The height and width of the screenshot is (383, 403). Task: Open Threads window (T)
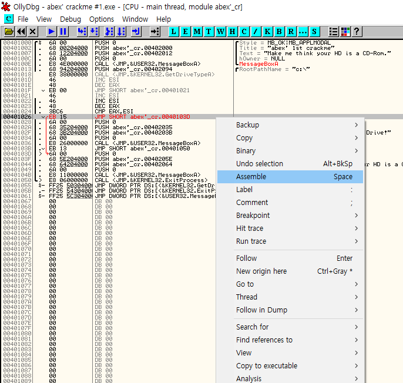coord(209,32)
